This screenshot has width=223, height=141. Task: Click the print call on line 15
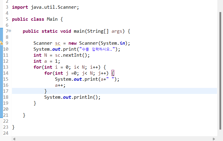(91, 79)
